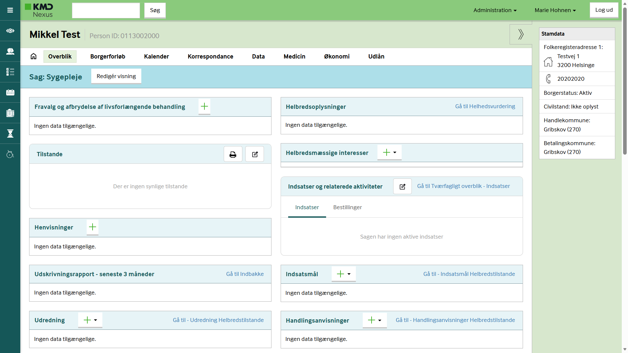Collapse the right Stamdata side panel
Image resolution: width=628 pixels, height=353 pixels.
point(521,34)
